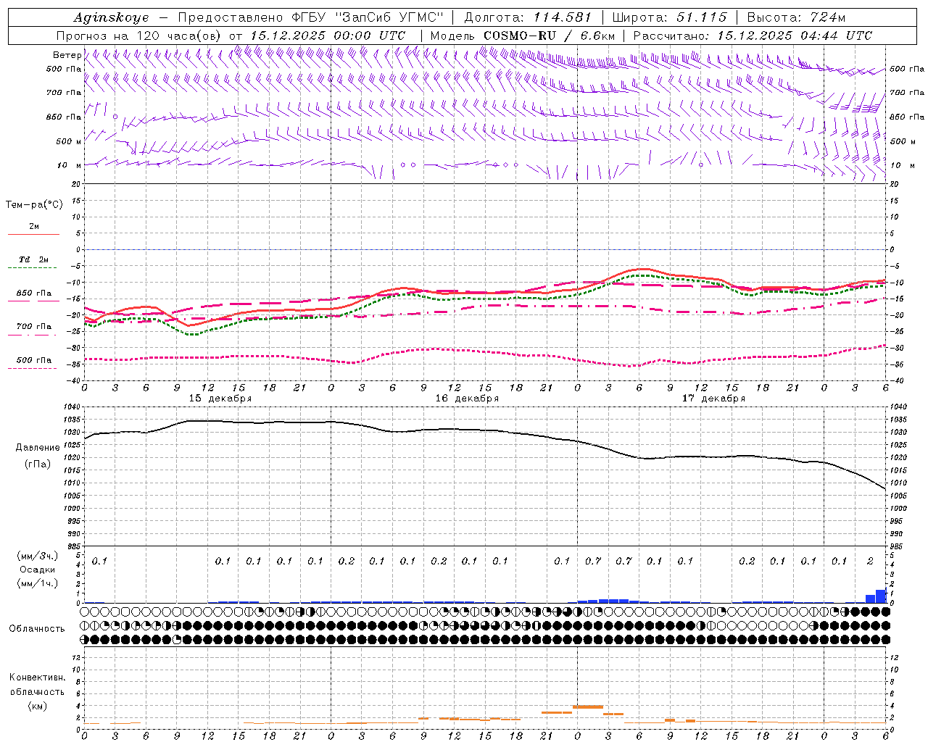The height and width of the screenshot is (742, 928).
Task: Click the "(мм/1ч.)" precipitation unit label
Action: point(36,583)
